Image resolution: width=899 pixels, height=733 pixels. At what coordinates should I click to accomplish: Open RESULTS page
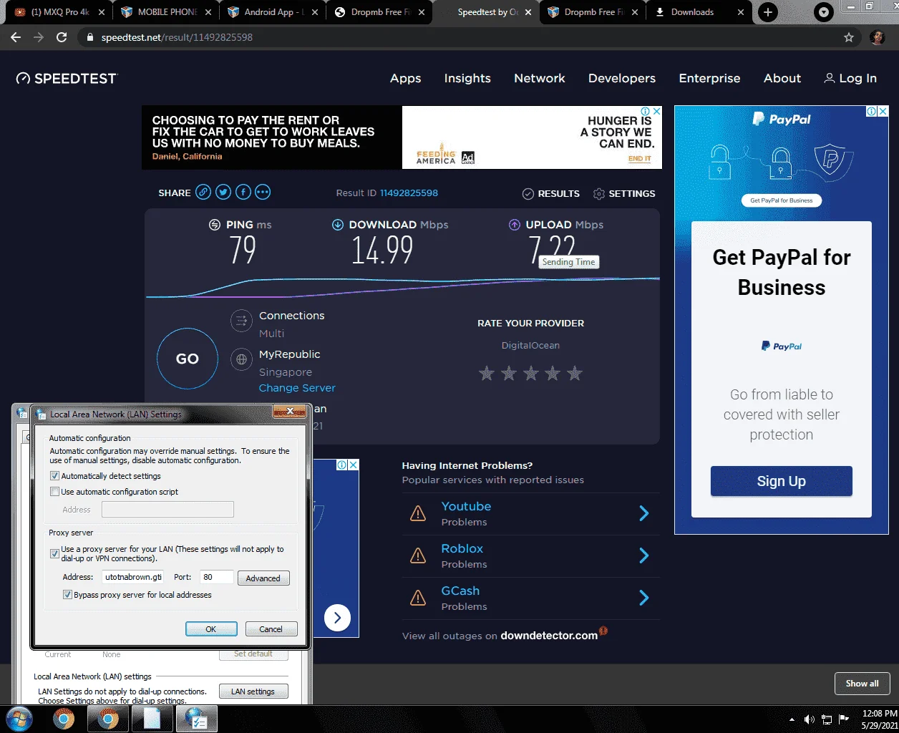tap(551, 194)
